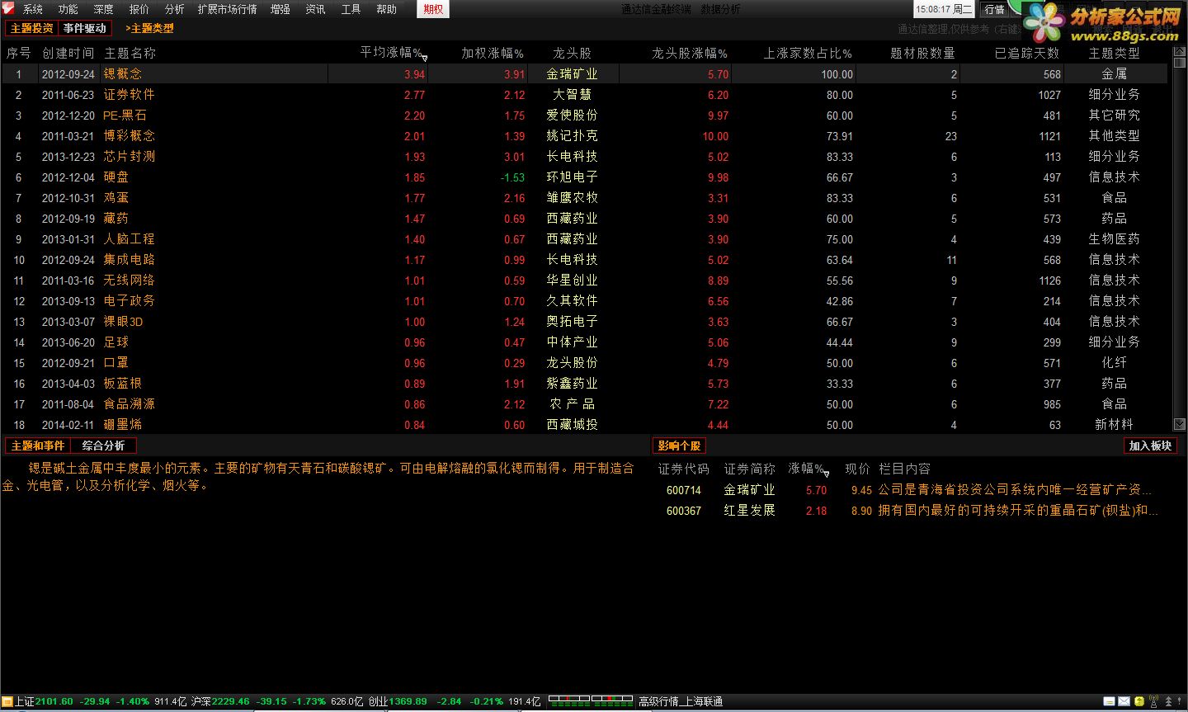Open the 工具 menu

[x=351, y=9]
